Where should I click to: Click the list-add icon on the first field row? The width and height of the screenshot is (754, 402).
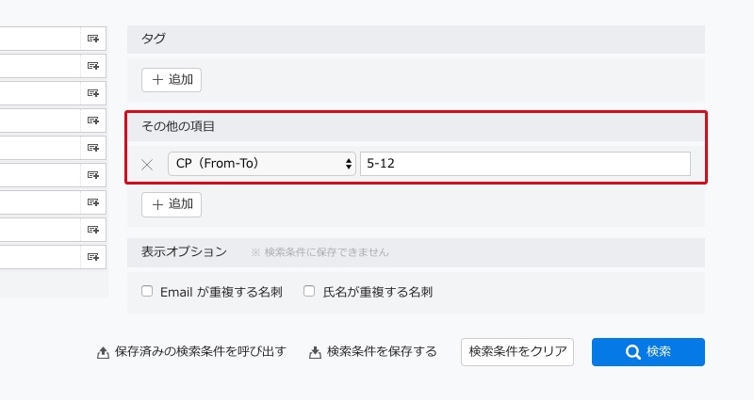(93, 39)
